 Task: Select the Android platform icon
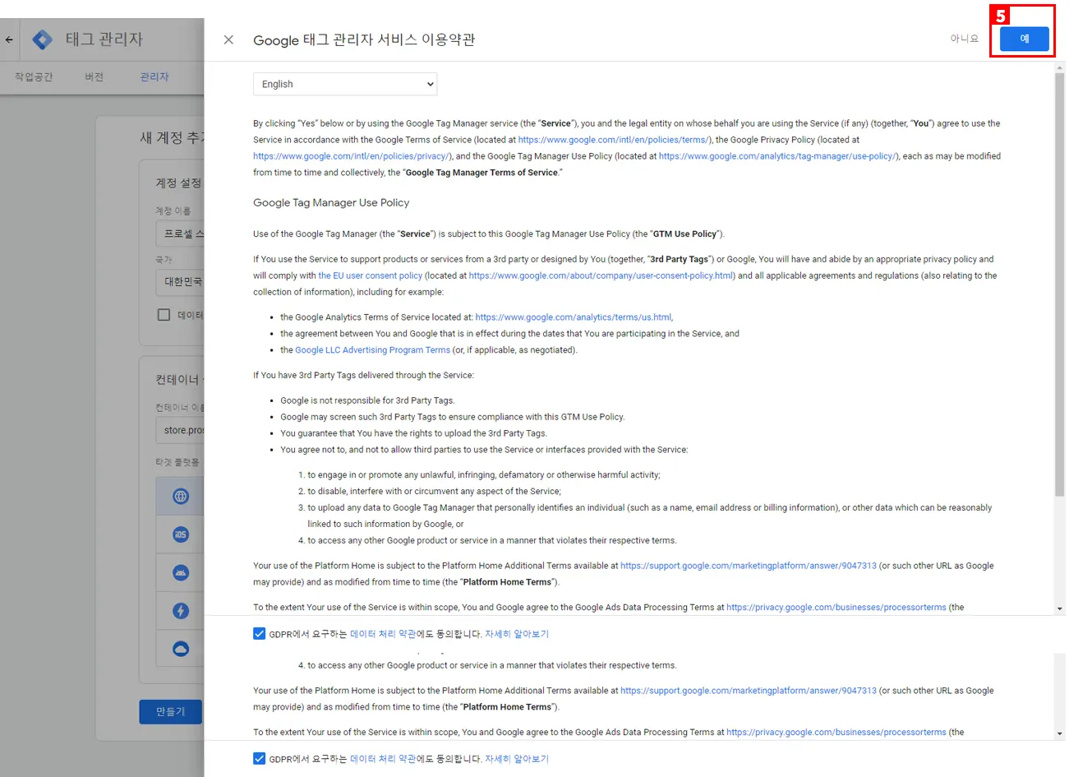[181, 572]
